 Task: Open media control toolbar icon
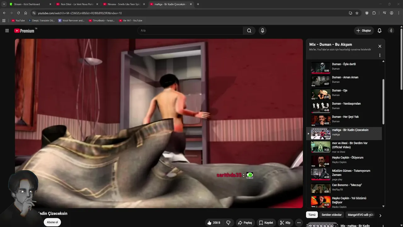click(384, 13)
